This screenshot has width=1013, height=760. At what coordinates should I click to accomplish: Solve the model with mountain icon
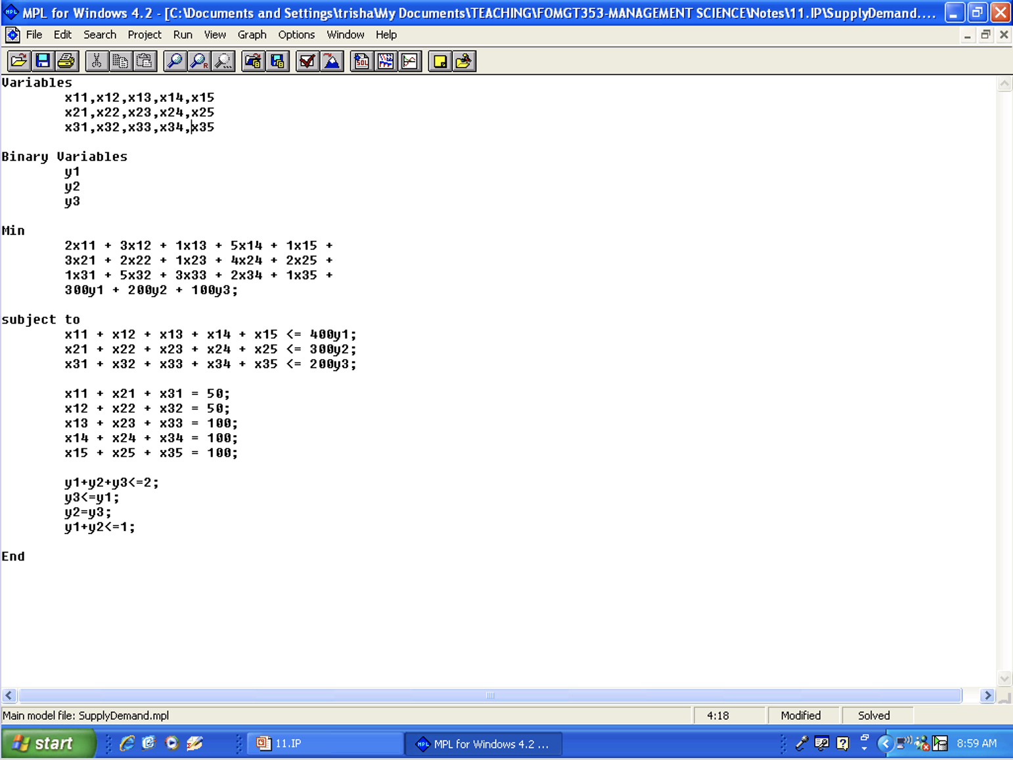click(x=332, y=62)
